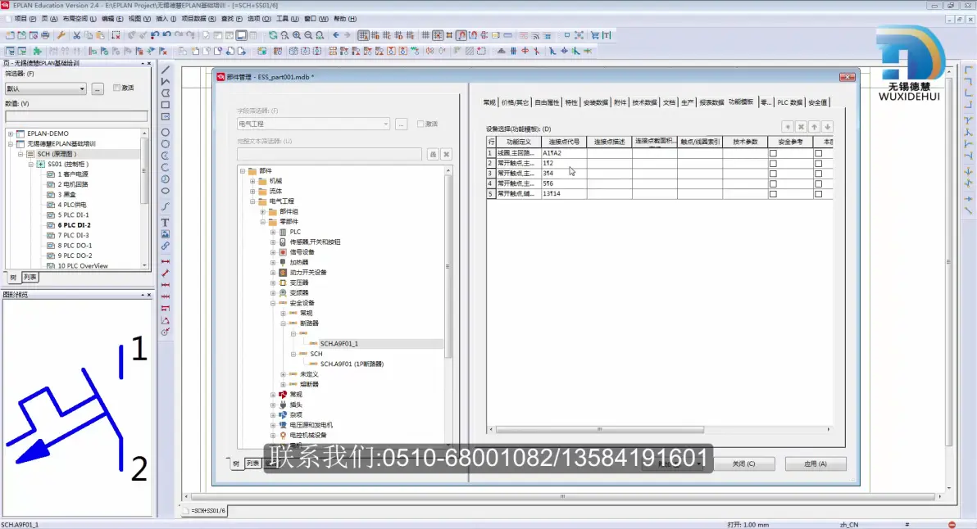
Task: Click the Insert image icon in drawing toolbar
Action: tap(165, 234)
